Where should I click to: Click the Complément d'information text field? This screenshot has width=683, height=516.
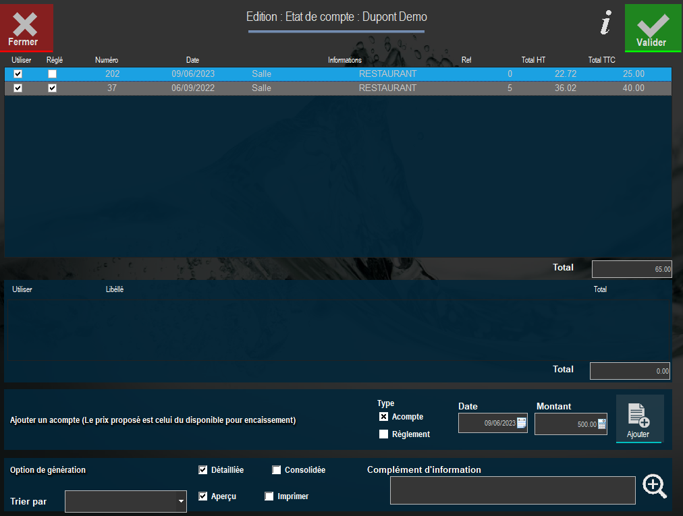click(x=512, y=490)
